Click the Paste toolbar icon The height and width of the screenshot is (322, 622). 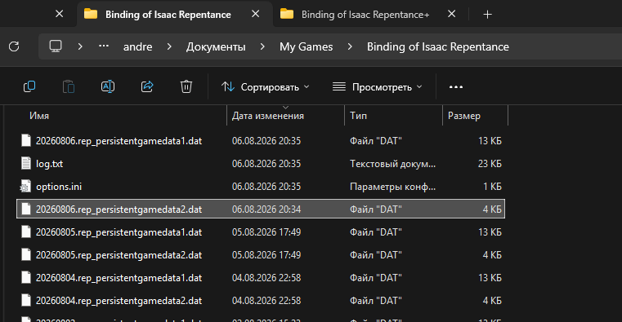tap(69, 86)
